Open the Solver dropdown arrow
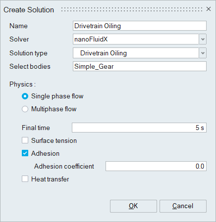Screen dimensions: 216x222 tap(203, 39)
